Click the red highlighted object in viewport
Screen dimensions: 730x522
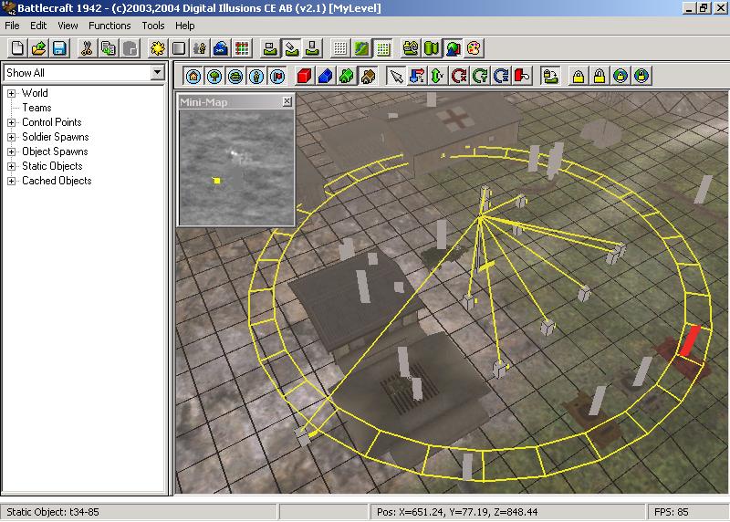pyautogui.click(x=690, y=341)
